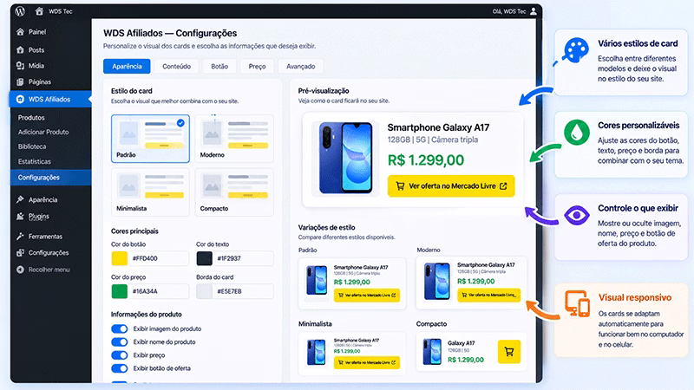Select the highlighted Configurações submenu item

coord(50,178)
